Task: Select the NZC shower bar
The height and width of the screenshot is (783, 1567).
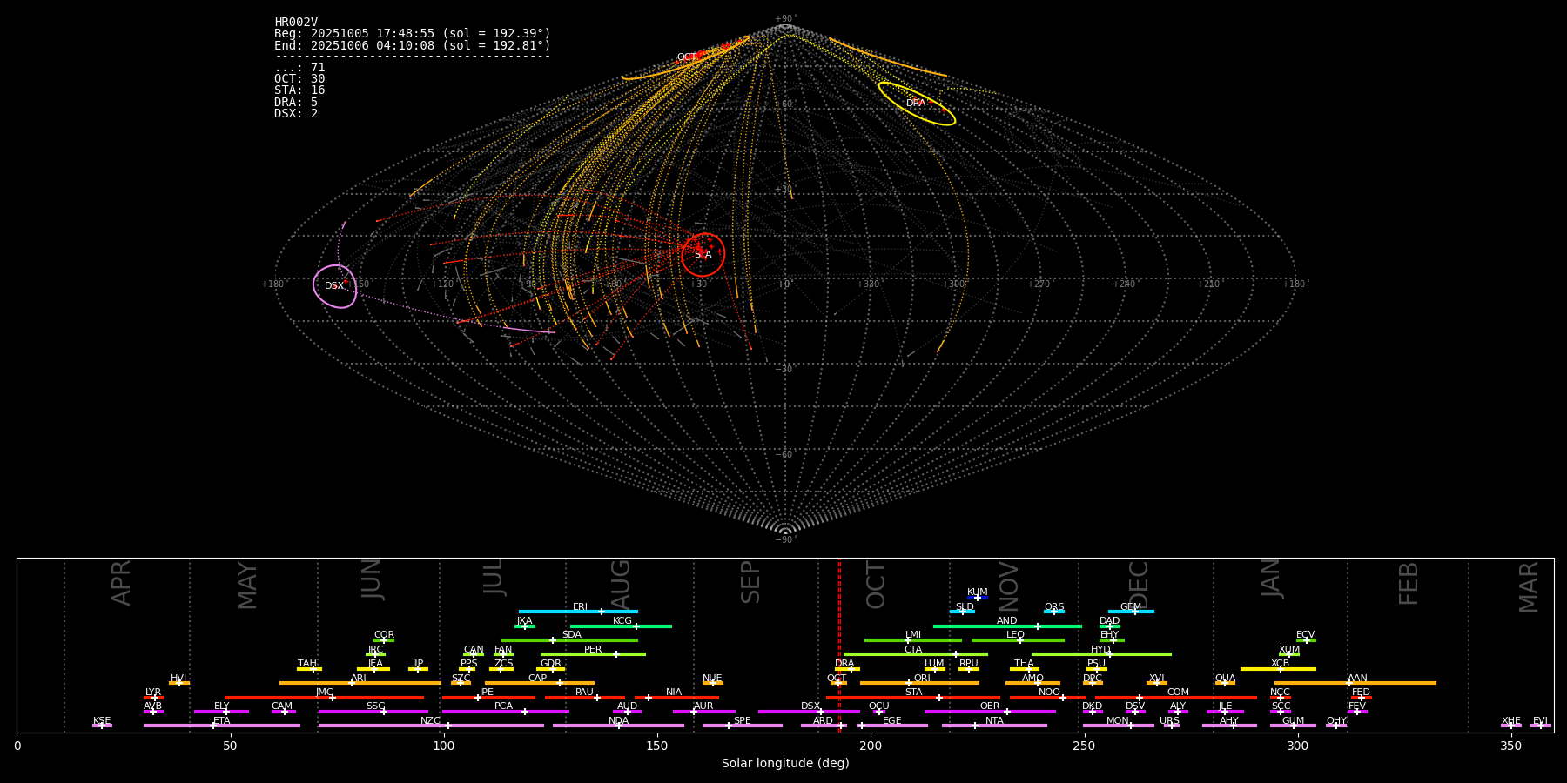Action: click(x=431, y=726)
